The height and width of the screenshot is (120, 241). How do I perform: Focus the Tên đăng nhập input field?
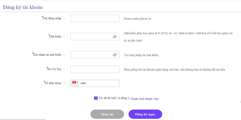95,18
